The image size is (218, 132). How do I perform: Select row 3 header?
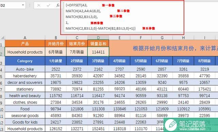1,61
